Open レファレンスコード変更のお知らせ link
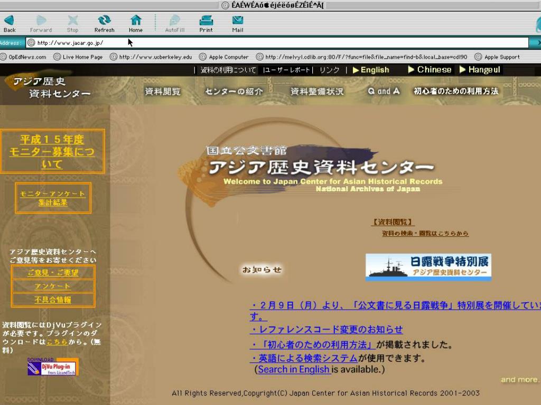This screenshot has width=541, height=405. 326,330
